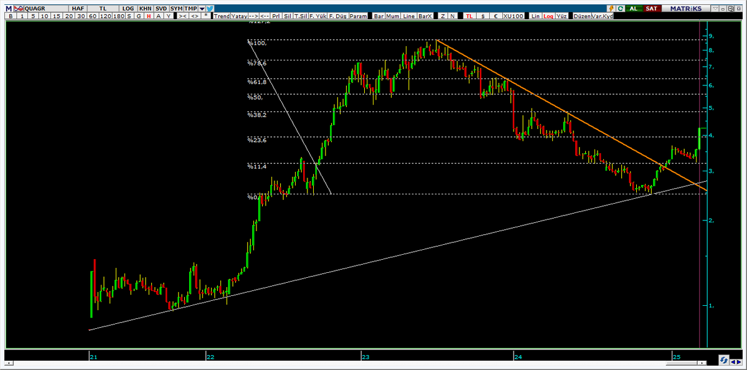Select the G daily period button
The width and height of the screenshot is (747, 370).
pos(139,16)
